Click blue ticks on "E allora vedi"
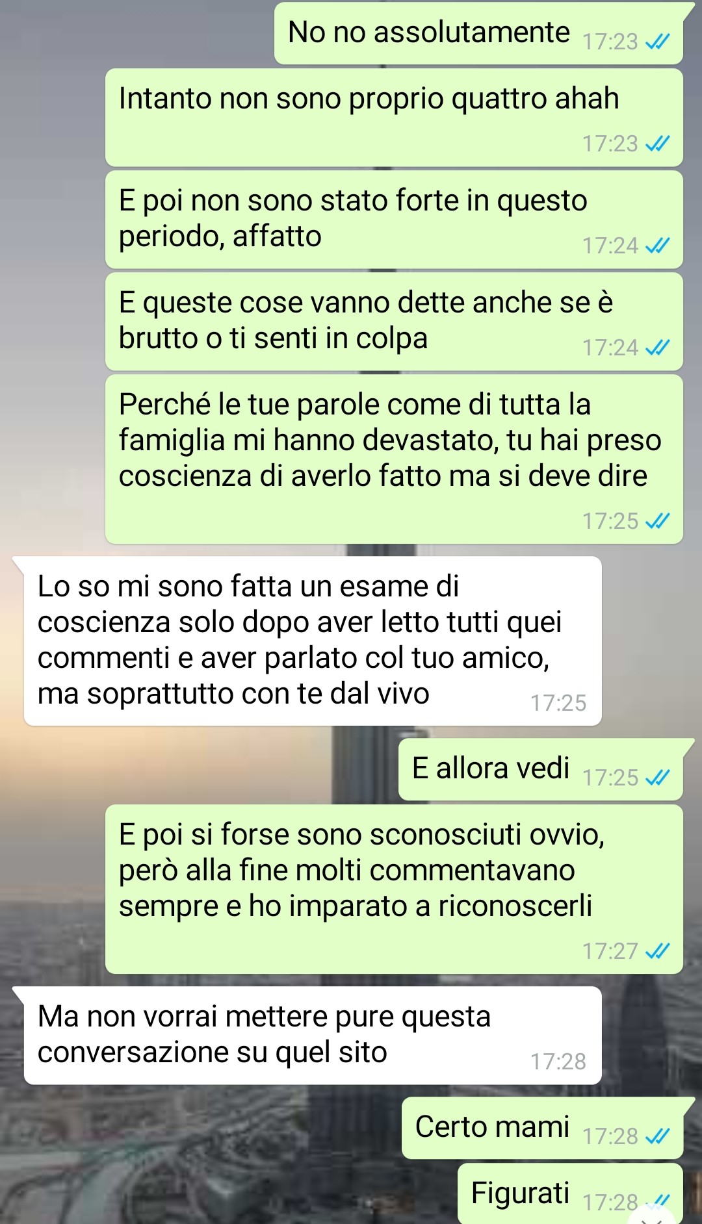Image resolution: width=702 pixels, height=1224 pixels. (657, 778)
